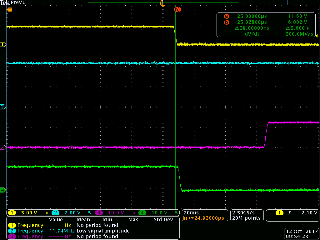Click cursor b icon in readout box
Viewport: 320px width, 240px height.
[227, 22]
